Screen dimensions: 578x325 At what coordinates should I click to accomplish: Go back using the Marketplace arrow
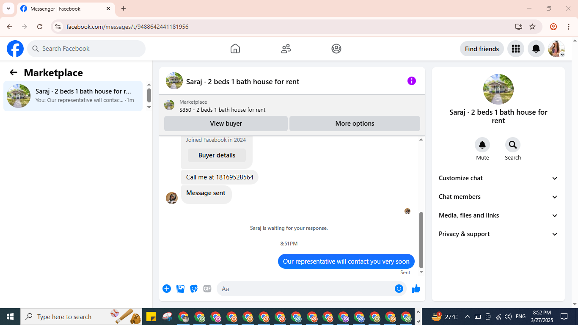coord(14,72)
